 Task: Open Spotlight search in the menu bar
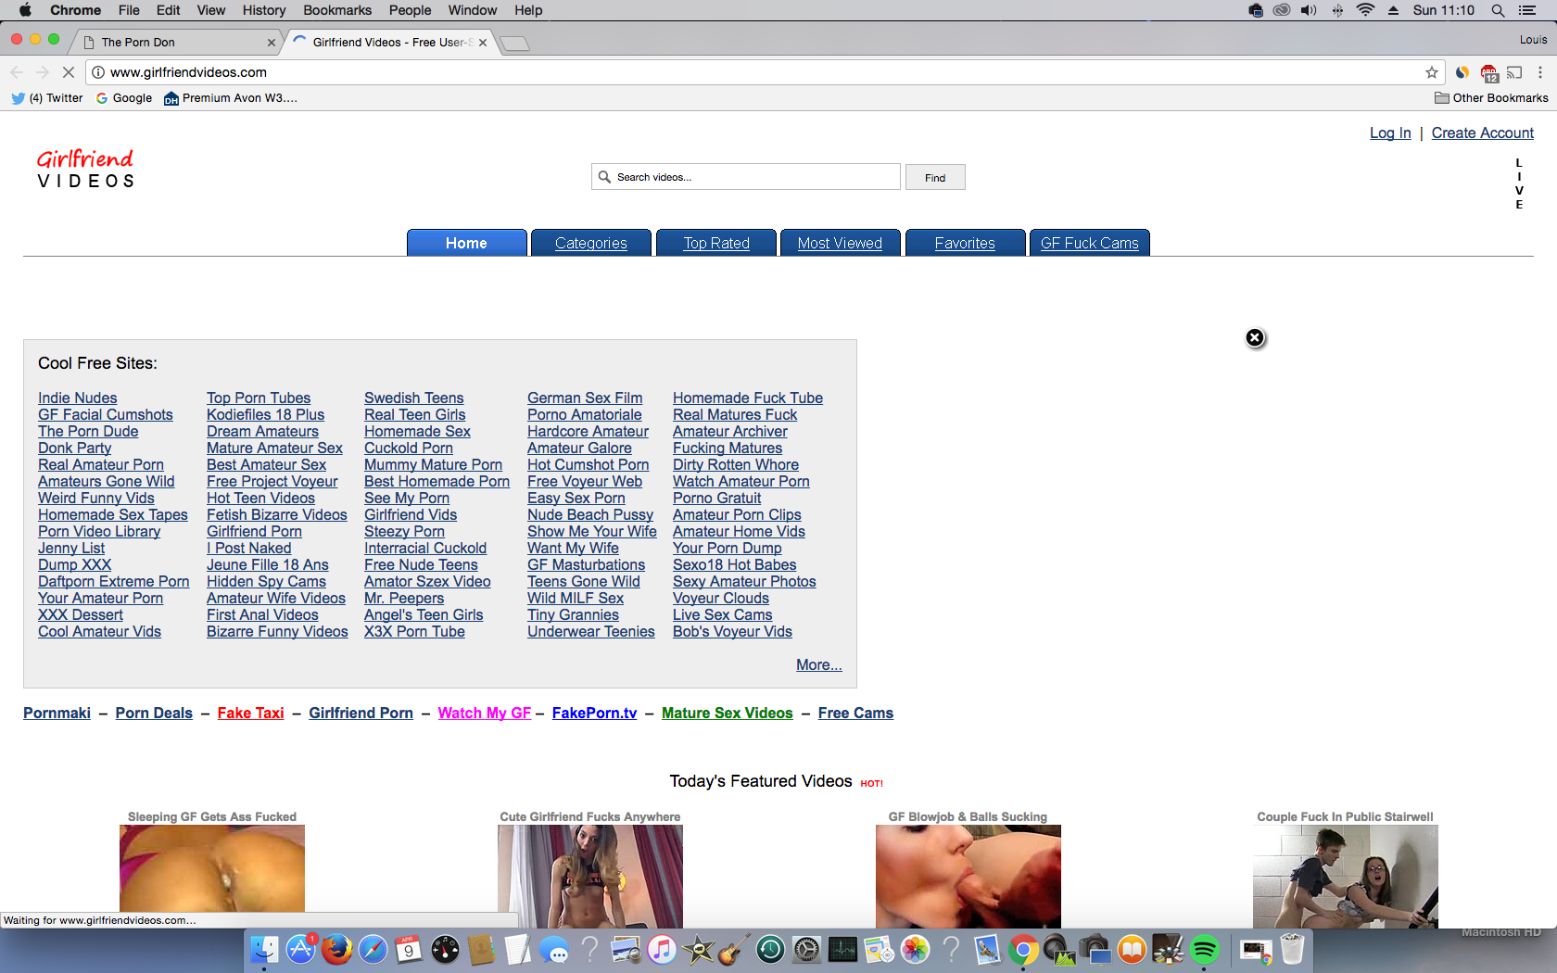tap(1498, 10)
